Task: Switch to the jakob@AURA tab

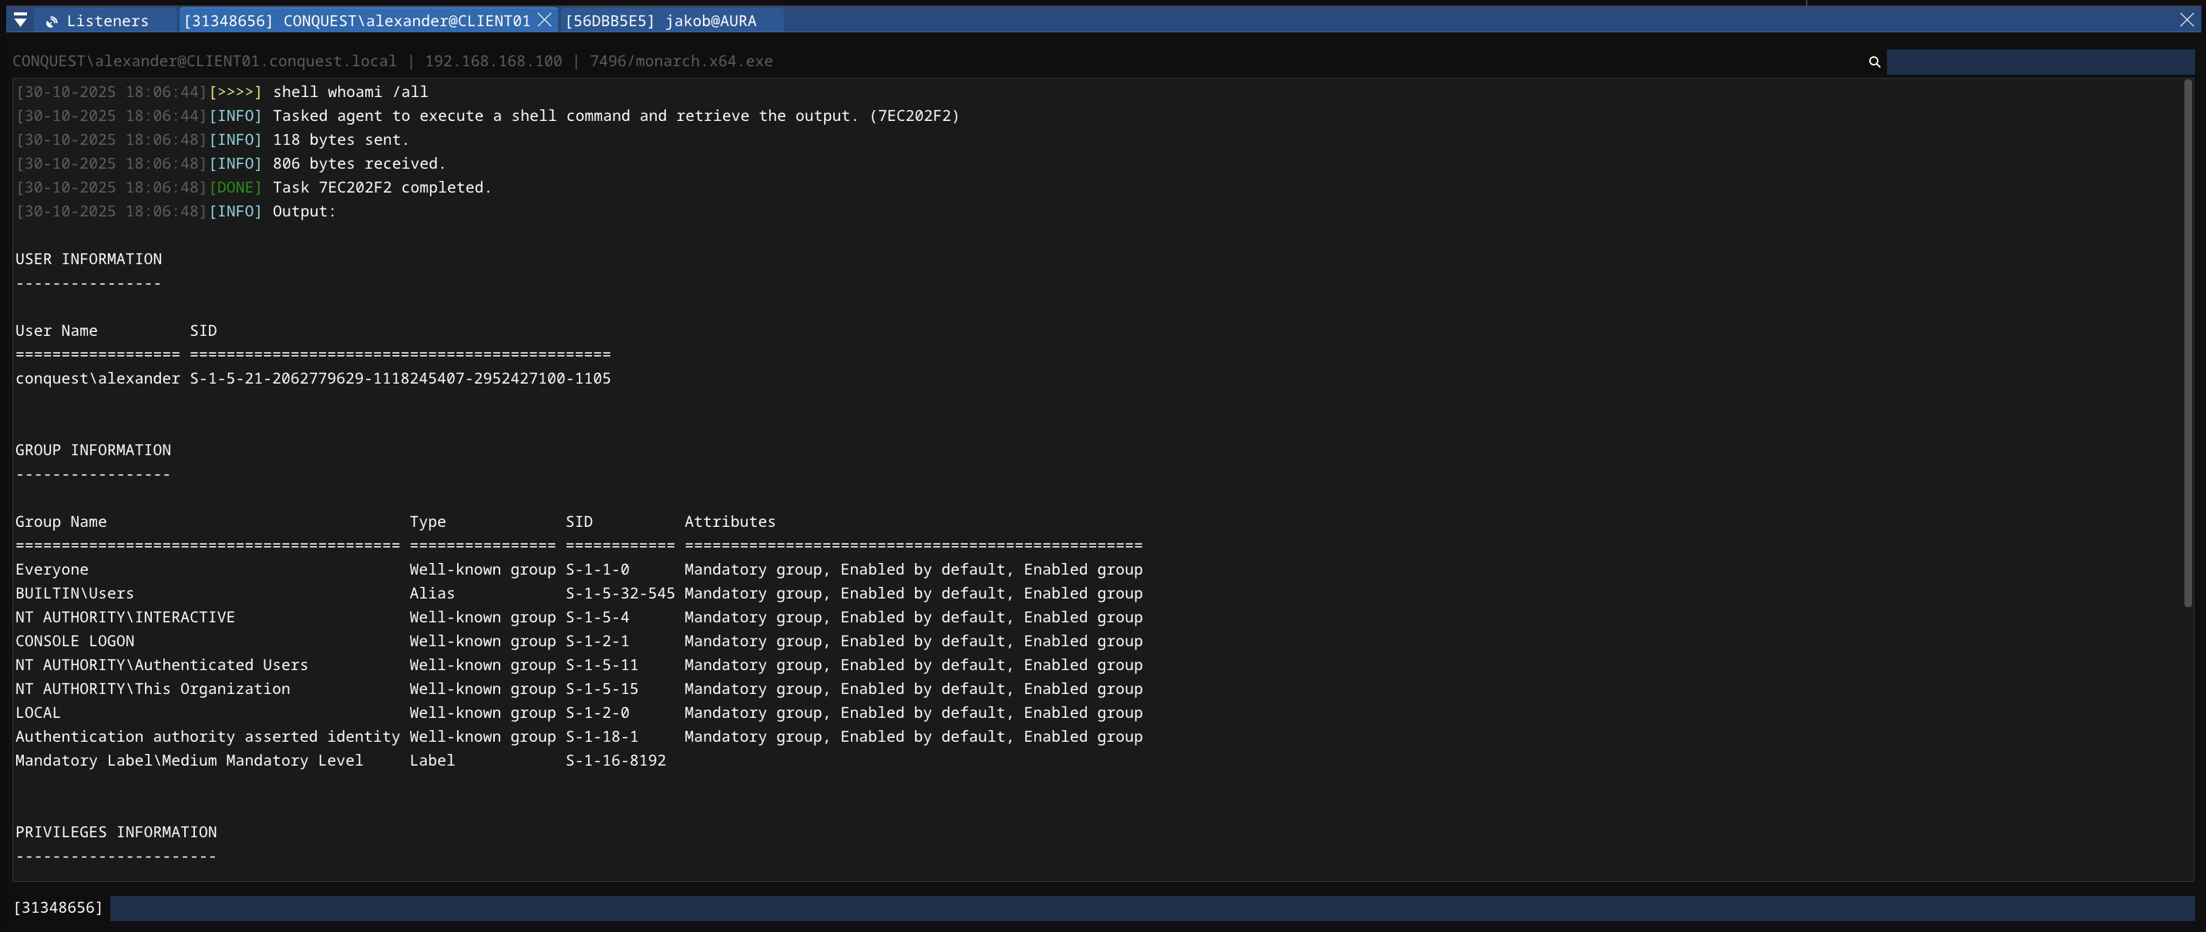Action: pyautogui.click(x=661, y=21)
